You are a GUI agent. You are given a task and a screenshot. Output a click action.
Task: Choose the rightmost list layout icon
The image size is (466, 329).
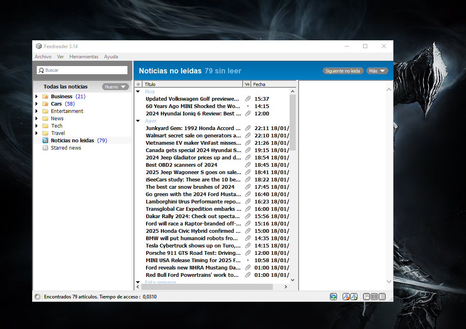pos(382,297)
